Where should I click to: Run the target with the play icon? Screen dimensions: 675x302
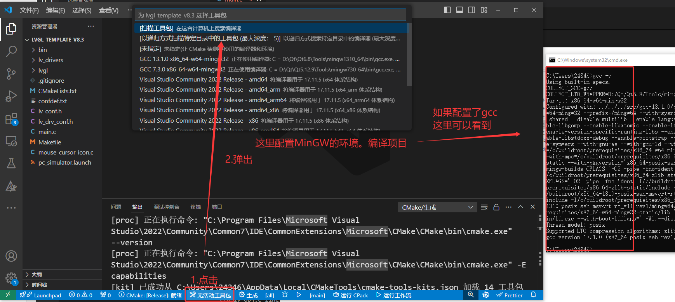[299, 295]
